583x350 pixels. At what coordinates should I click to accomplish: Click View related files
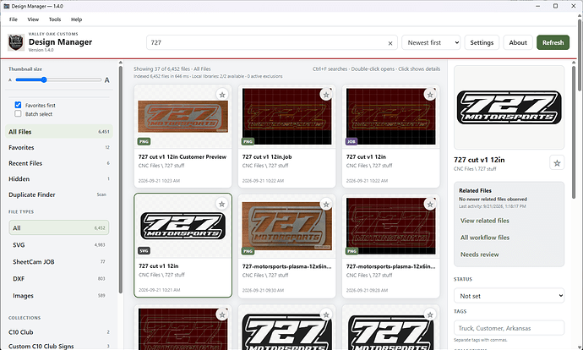[x=485, y=221]
